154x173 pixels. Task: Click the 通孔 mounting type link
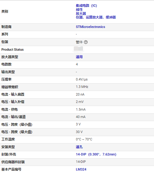click(79, 147)
